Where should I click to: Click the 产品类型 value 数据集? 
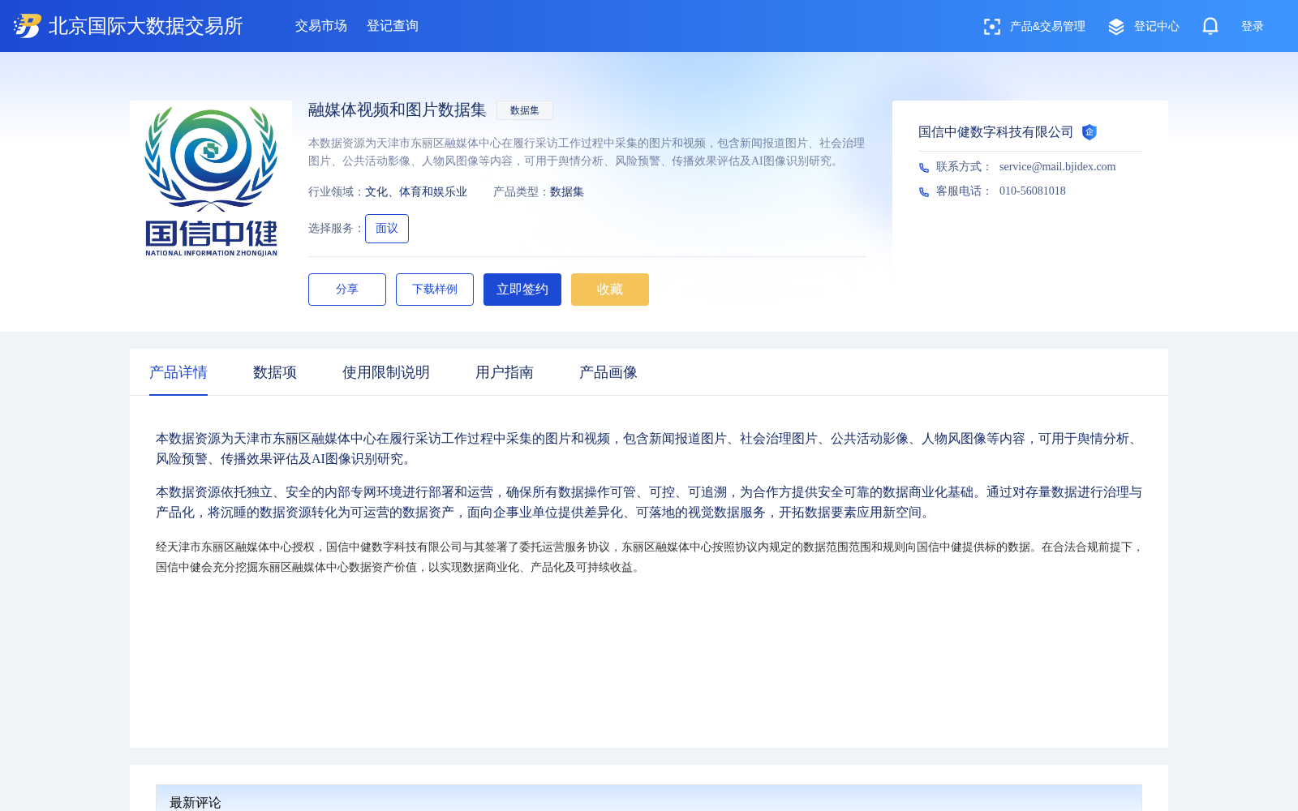(x=567, y=192)
